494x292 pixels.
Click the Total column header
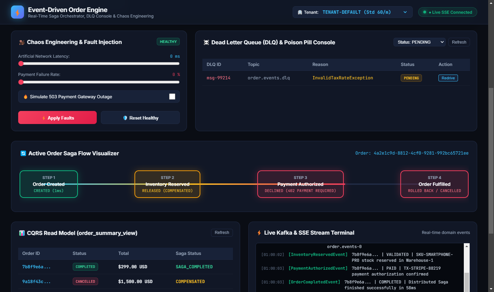(123, 254)
